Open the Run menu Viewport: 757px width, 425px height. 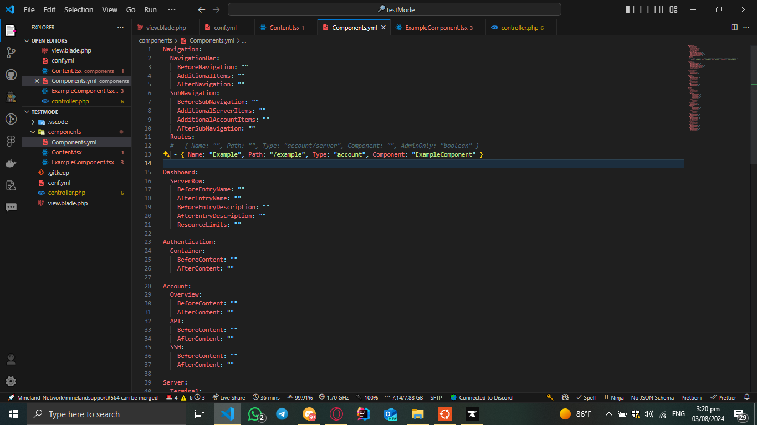[x=150, y=9]
